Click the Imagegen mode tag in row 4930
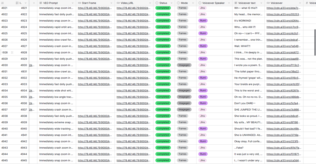The width and height of the screenshot is (316, 164). click(184, 65)
